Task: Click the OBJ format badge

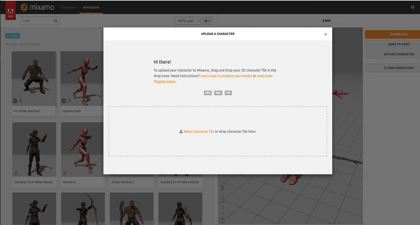Action: coord(218,93)
